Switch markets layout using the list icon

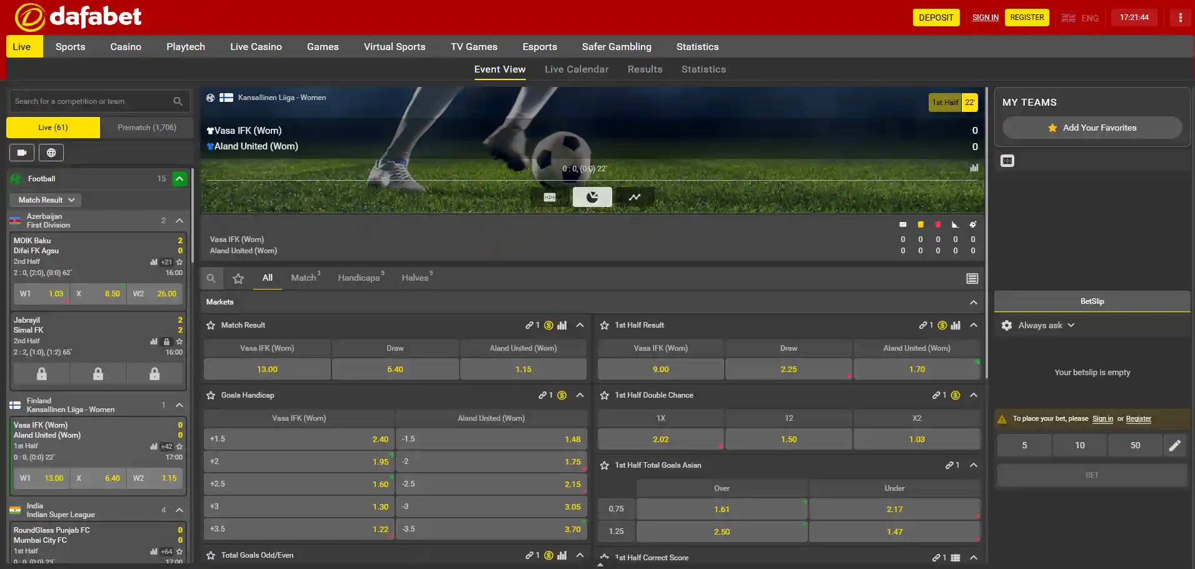972,278
